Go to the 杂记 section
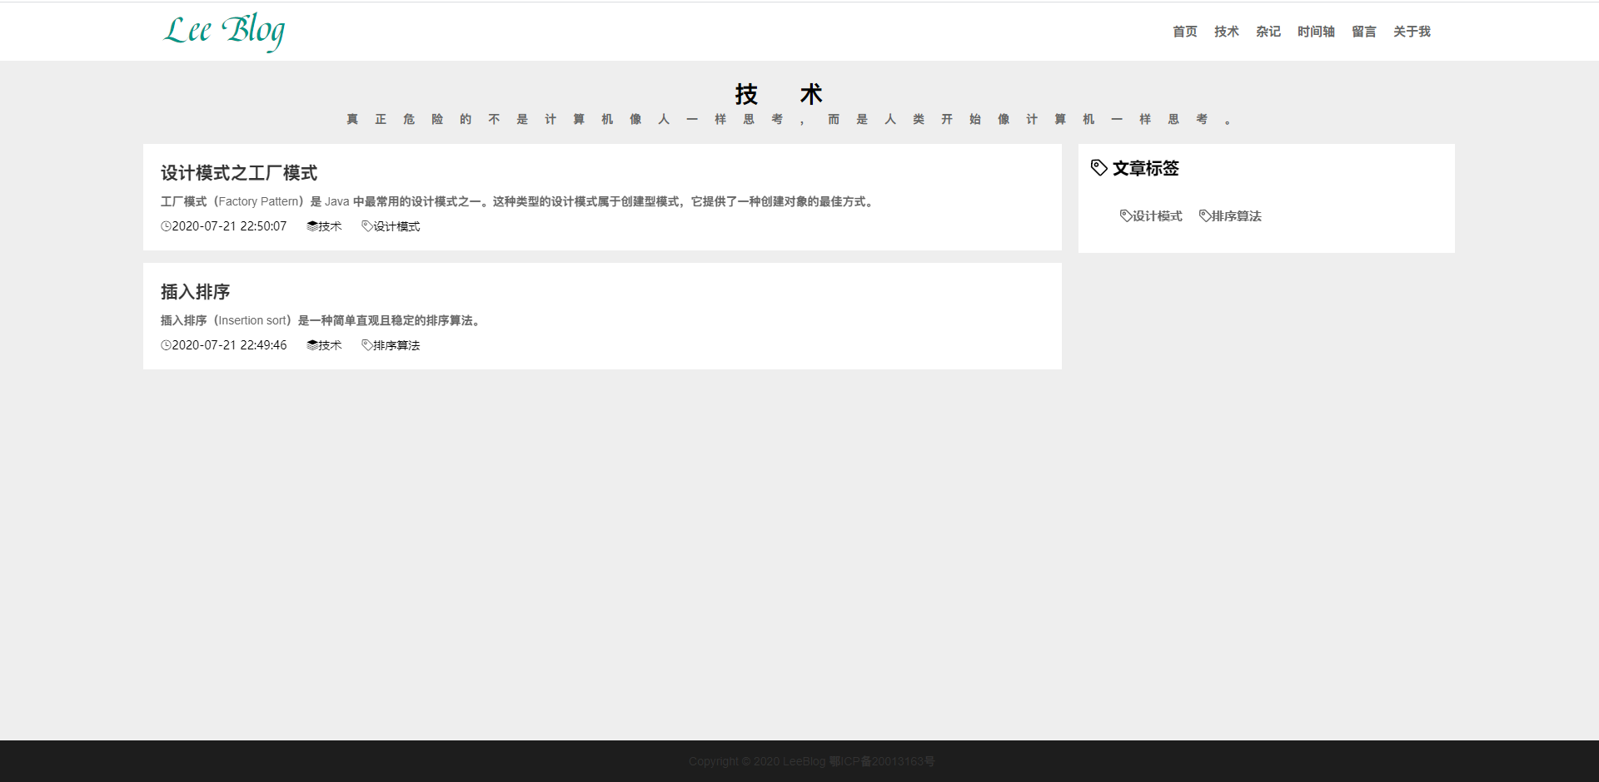 (1268, 32)
